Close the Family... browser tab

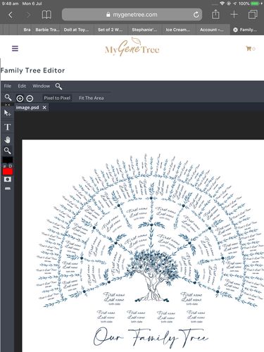coord(235,30)
